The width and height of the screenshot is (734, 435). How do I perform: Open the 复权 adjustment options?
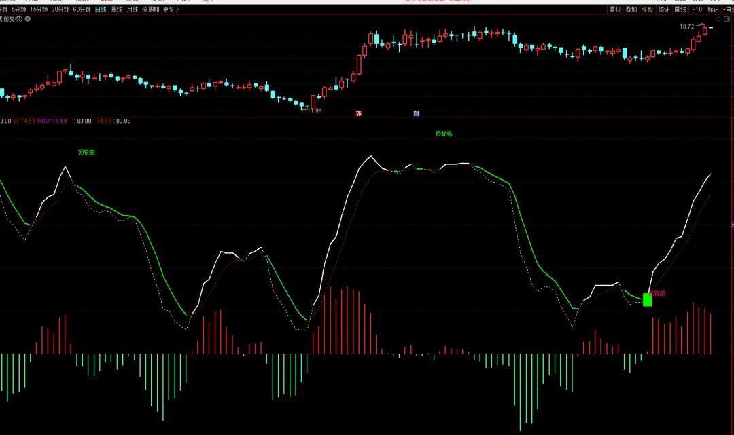(615, 10)
